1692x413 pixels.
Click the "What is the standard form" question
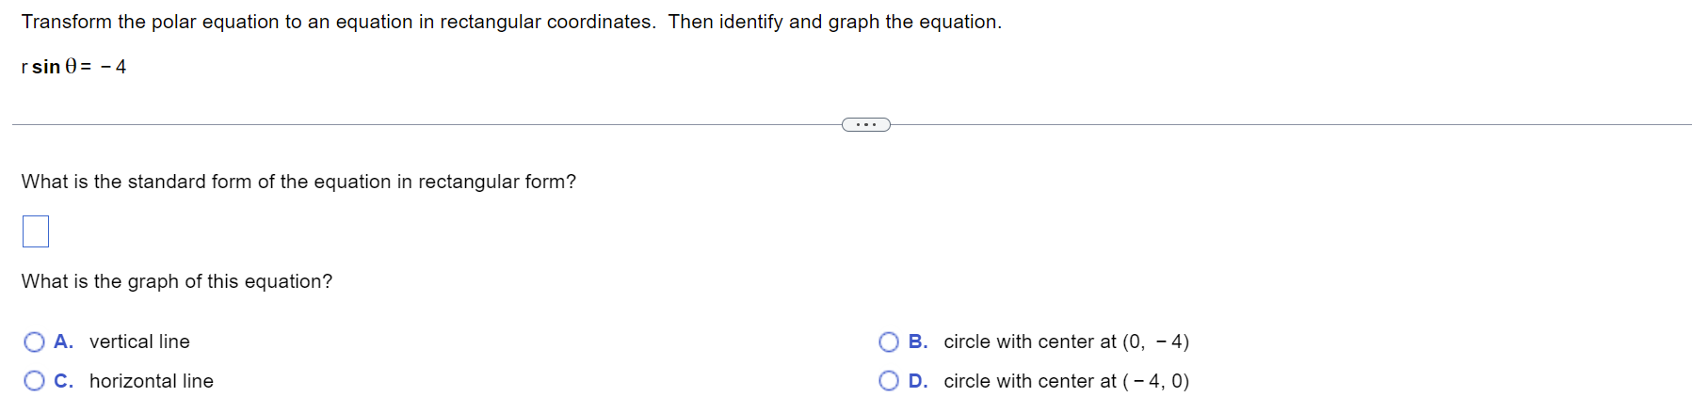click(x=298, y=182)
